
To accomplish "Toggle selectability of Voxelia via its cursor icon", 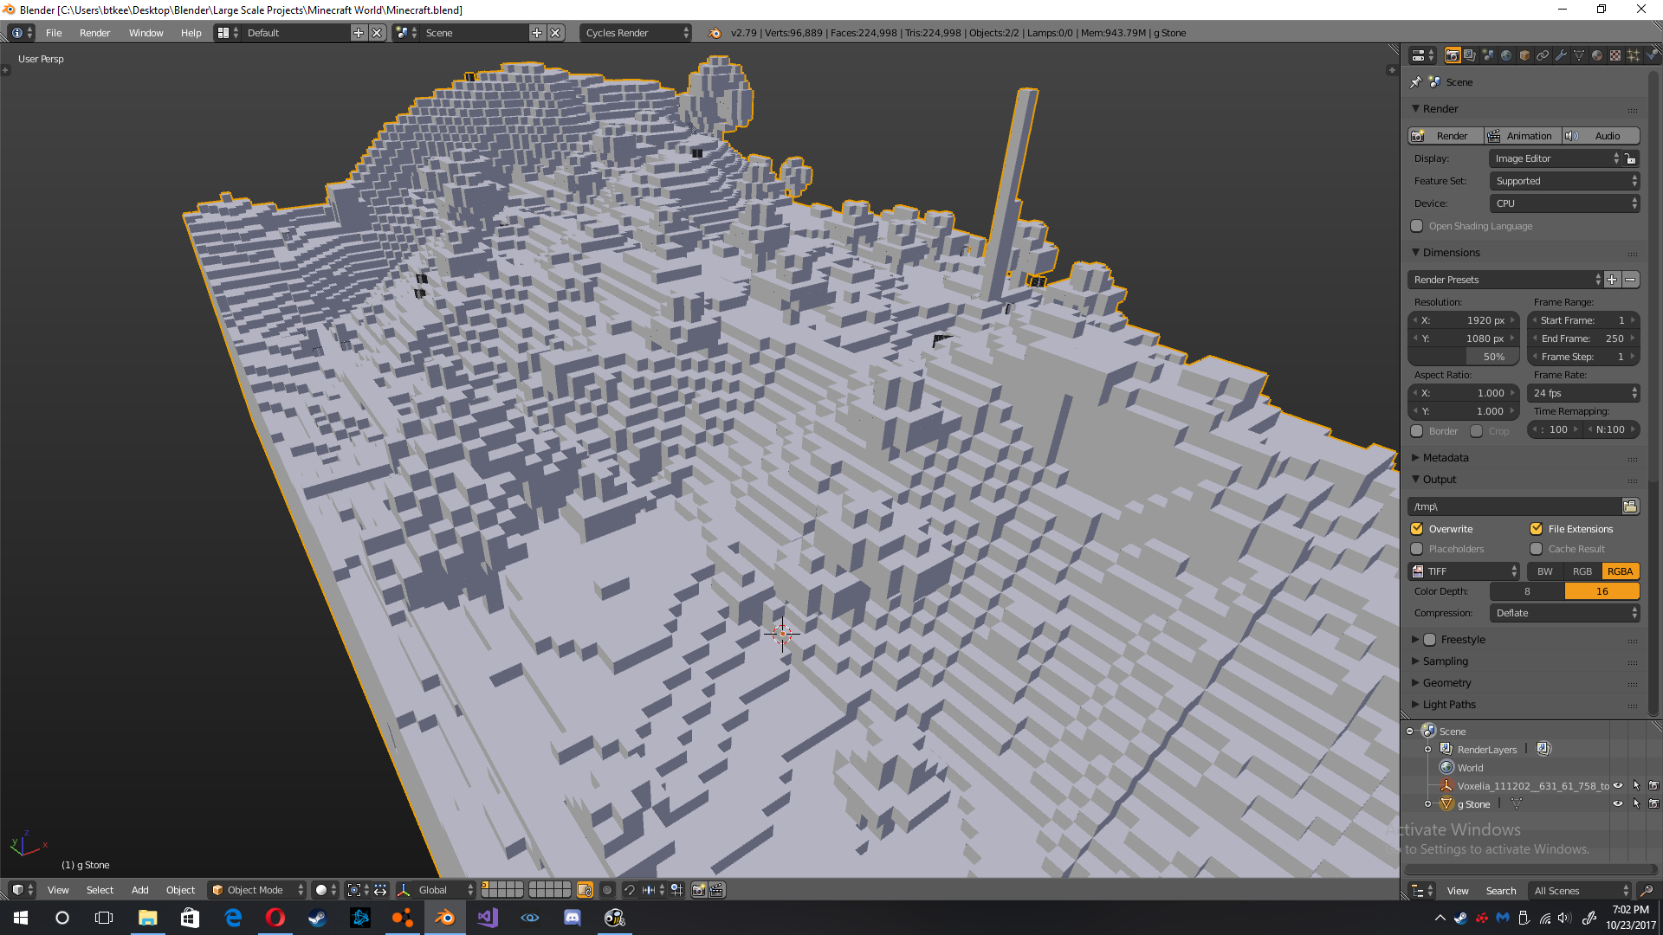I will tap(1636, 786).
